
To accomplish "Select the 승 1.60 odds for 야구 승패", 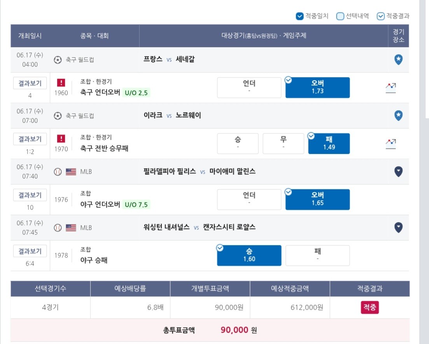I will tap(249, 255).
